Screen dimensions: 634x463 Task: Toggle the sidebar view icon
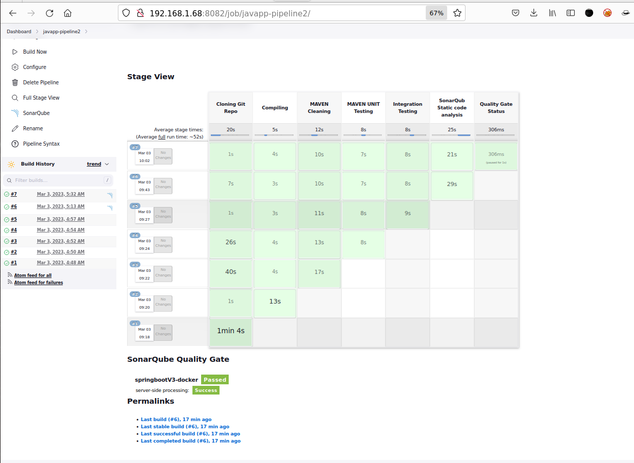(x=571, y=13)
